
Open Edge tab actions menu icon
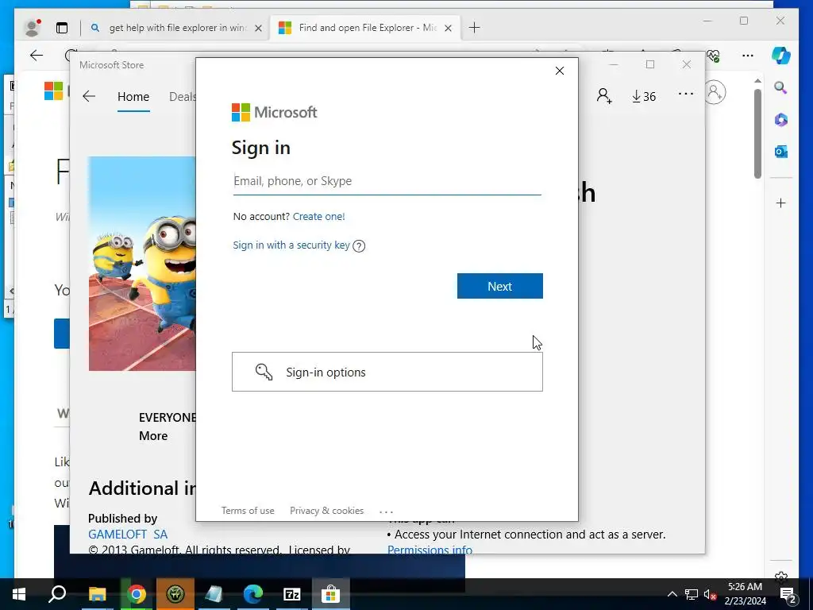tap(62, 28)
